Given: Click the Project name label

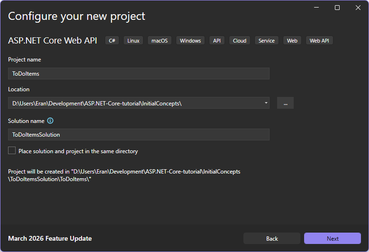Looking at the screenshot, I should pyautogui.click(x=25, y=60).
